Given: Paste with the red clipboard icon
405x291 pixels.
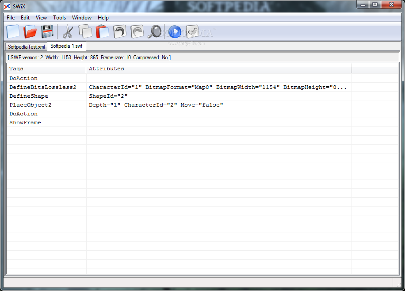Looking at the screenshot, I should [x=102, y=31].
